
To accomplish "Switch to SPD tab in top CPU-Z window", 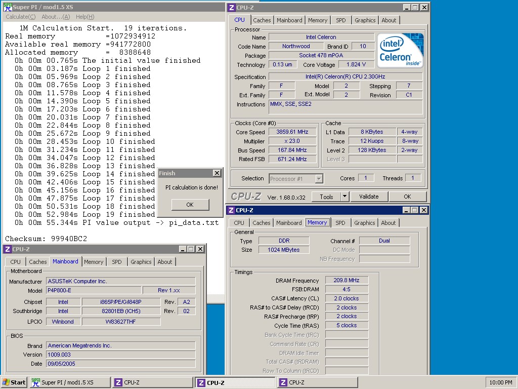I will pos(340,20).
